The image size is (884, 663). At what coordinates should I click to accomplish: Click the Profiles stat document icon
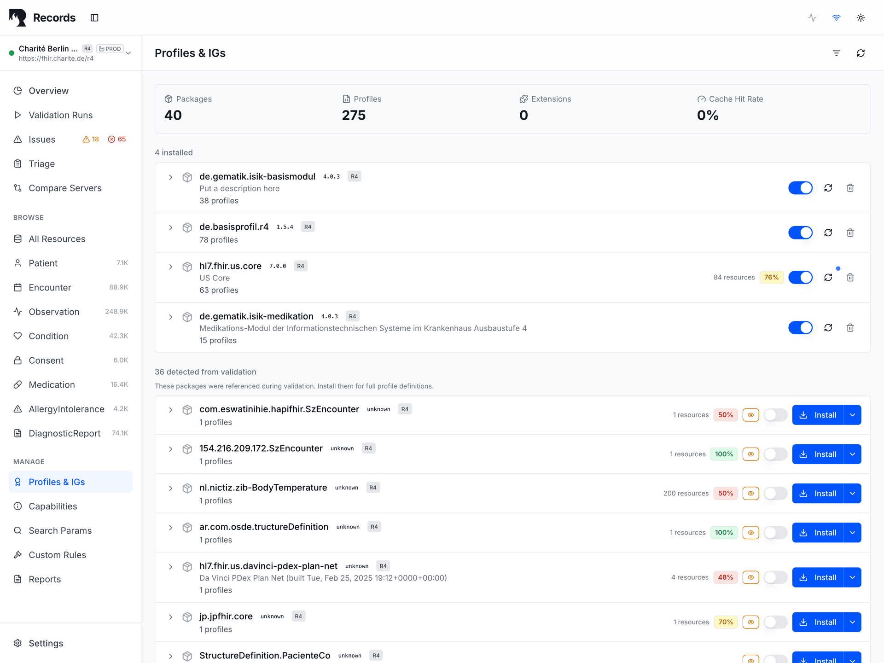pos(346,99)
